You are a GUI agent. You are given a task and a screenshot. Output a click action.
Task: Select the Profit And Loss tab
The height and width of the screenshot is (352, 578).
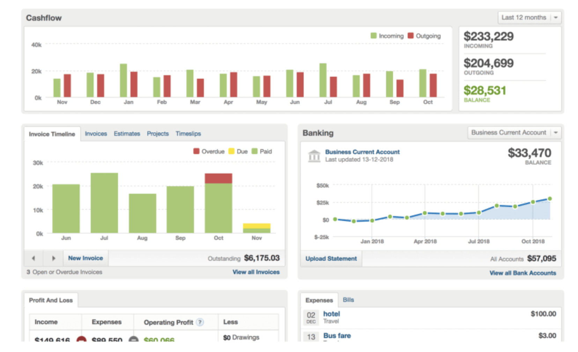51,300
